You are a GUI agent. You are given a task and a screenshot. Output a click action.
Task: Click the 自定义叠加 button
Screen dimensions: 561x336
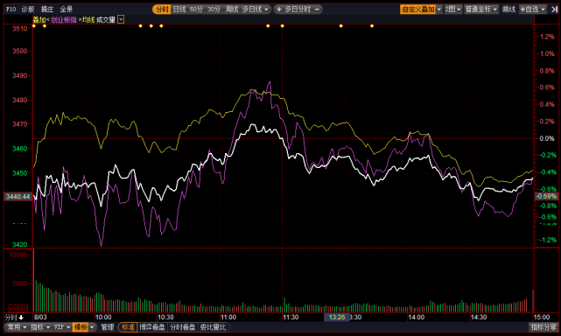(417, 10)
